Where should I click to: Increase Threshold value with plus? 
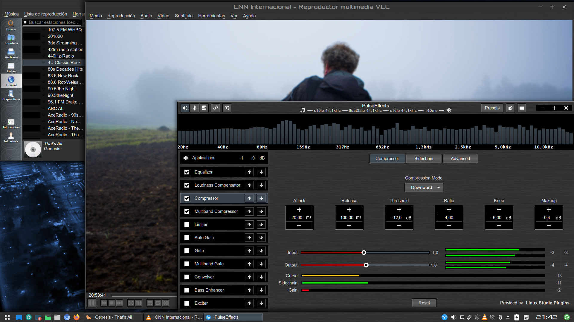pos(399,210)
